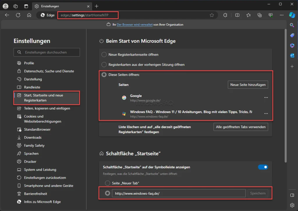This screenshot has width=298, height=211.
Task: Go to the home page via the house icon
Action: point(29,15)
